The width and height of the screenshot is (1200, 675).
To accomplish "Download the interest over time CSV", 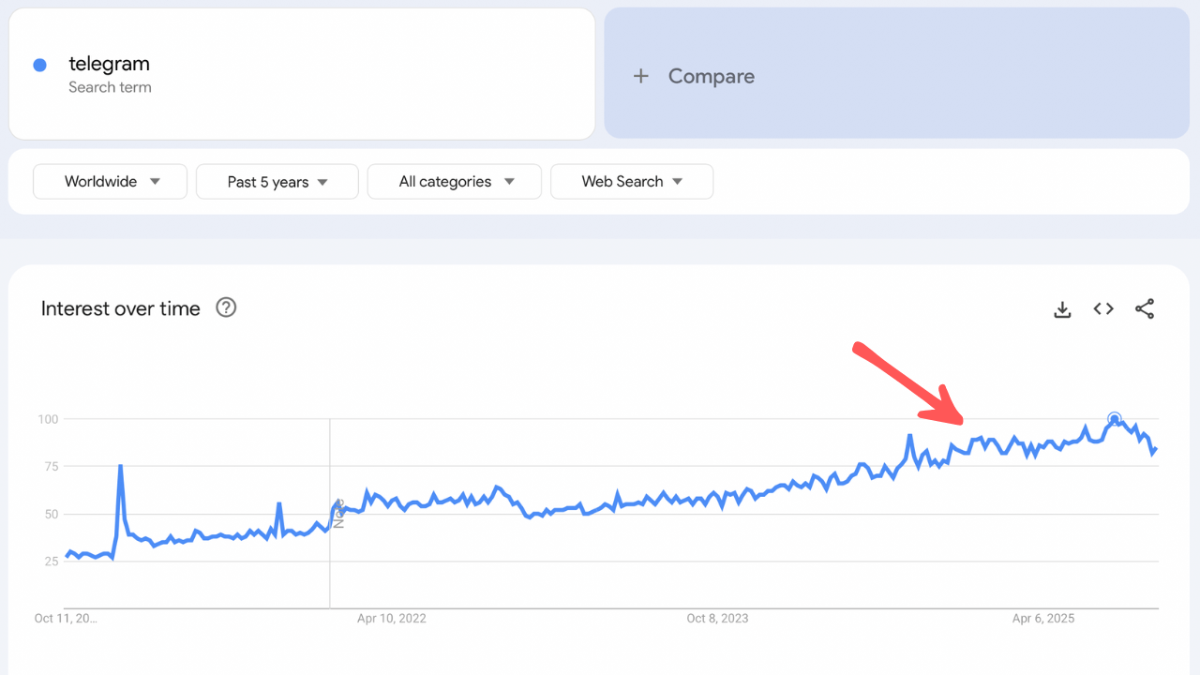I will click(1062, 309).
